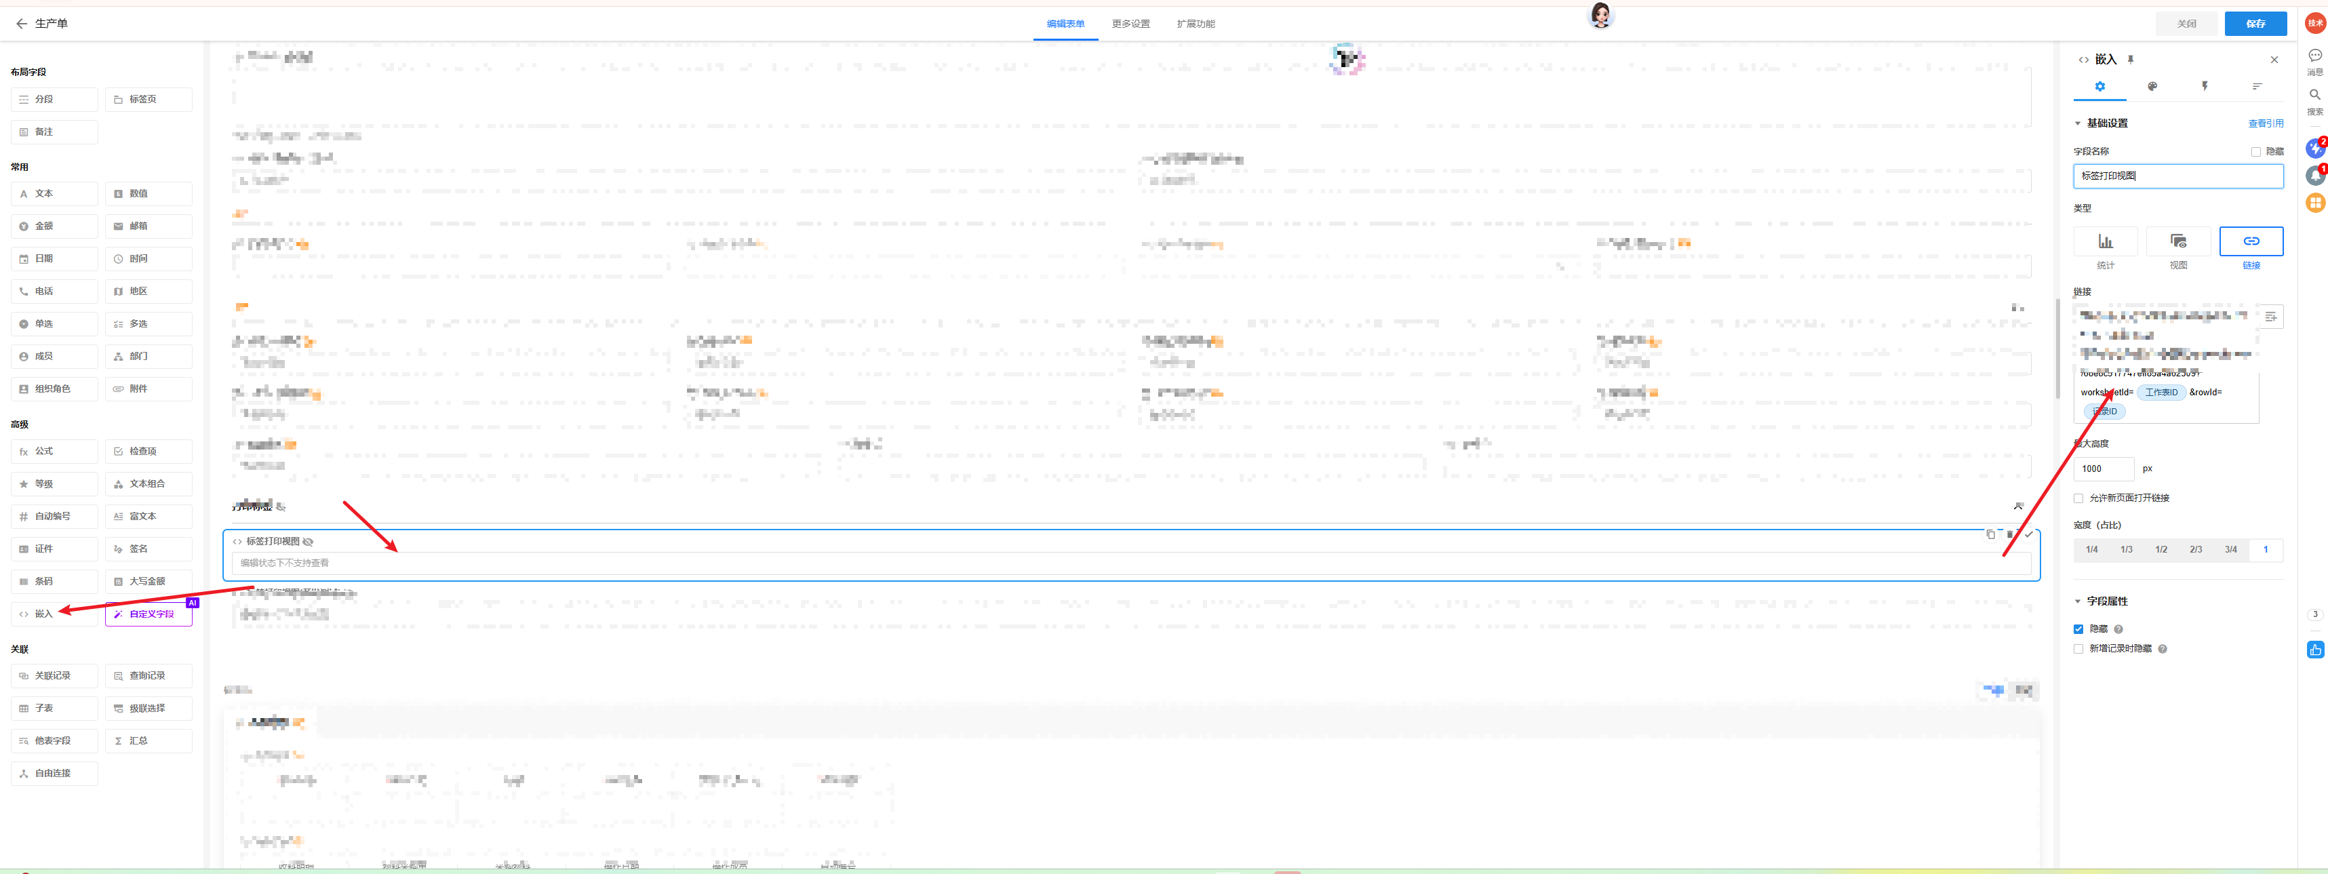
Task: Click the copy icon on 标签打印视图 field
Action: [x=1990, y=534]
